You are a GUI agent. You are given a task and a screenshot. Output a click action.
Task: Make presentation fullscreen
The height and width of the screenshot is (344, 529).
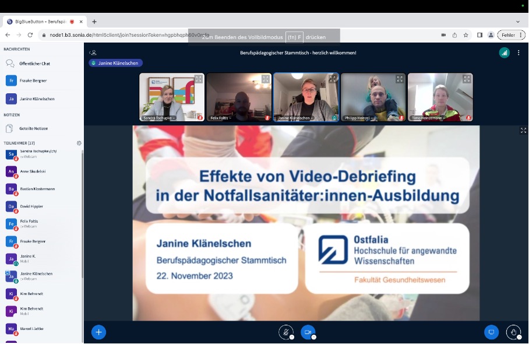523,130
